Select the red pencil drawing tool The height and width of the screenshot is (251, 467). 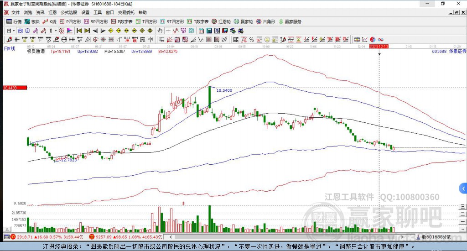pyautogui.click(x=9, y=39)
